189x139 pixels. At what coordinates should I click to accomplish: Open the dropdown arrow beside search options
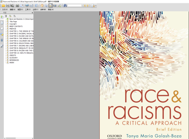(96, 6)
